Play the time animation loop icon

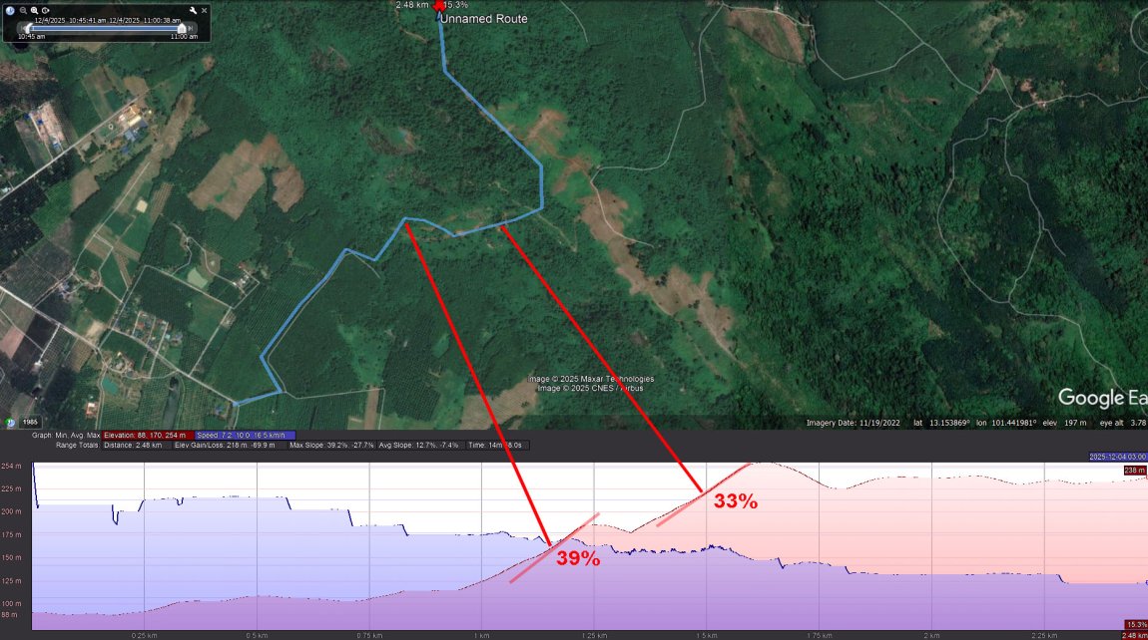(45, 10)
